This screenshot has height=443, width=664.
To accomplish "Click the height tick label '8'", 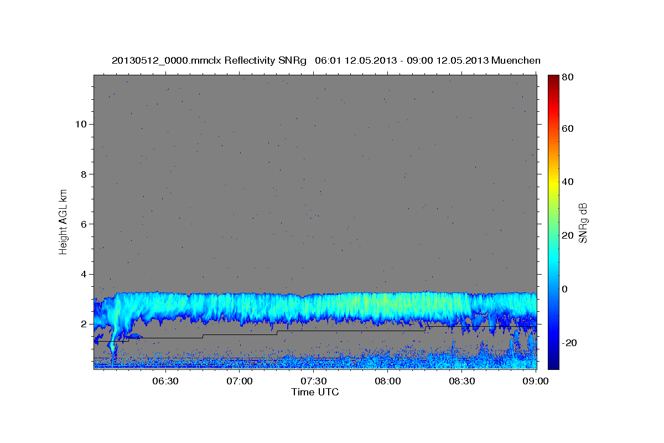I will [83, 174].
